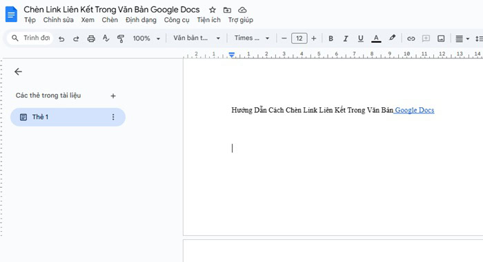Insert a link from the toolbar
The height and width of the screenshot is (262, 483).
(411, 39)
